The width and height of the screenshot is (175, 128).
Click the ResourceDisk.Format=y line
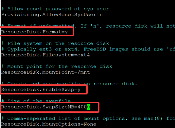[x=34, y=32]
